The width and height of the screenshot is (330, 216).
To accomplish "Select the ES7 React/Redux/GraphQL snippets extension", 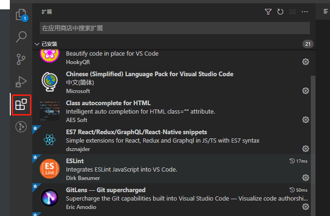I will pyautogui.click(x=136, y=132).
